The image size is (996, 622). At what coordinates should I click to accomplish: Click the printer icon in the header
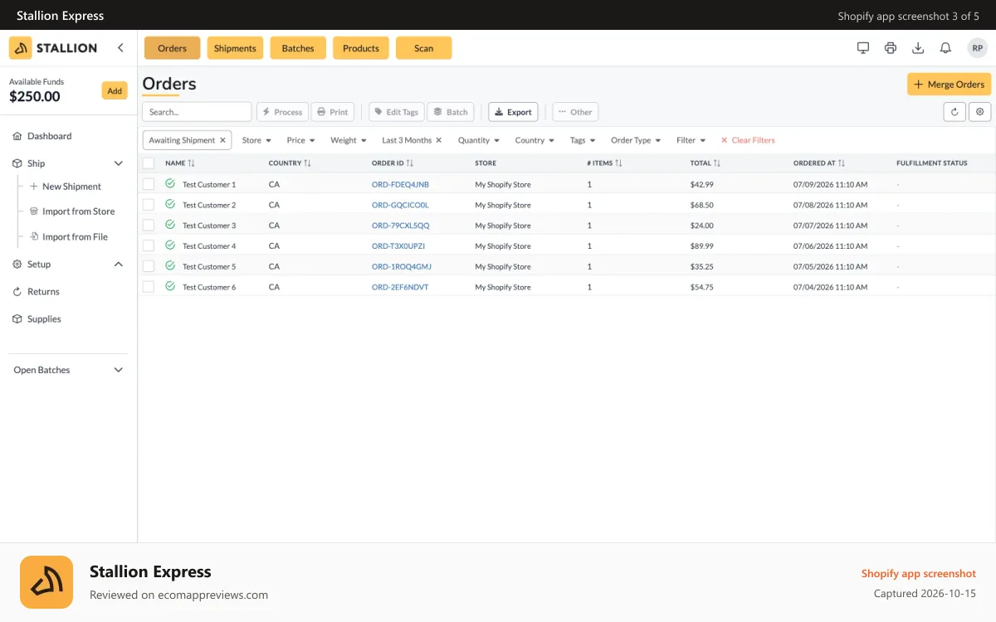click(891, 48)
